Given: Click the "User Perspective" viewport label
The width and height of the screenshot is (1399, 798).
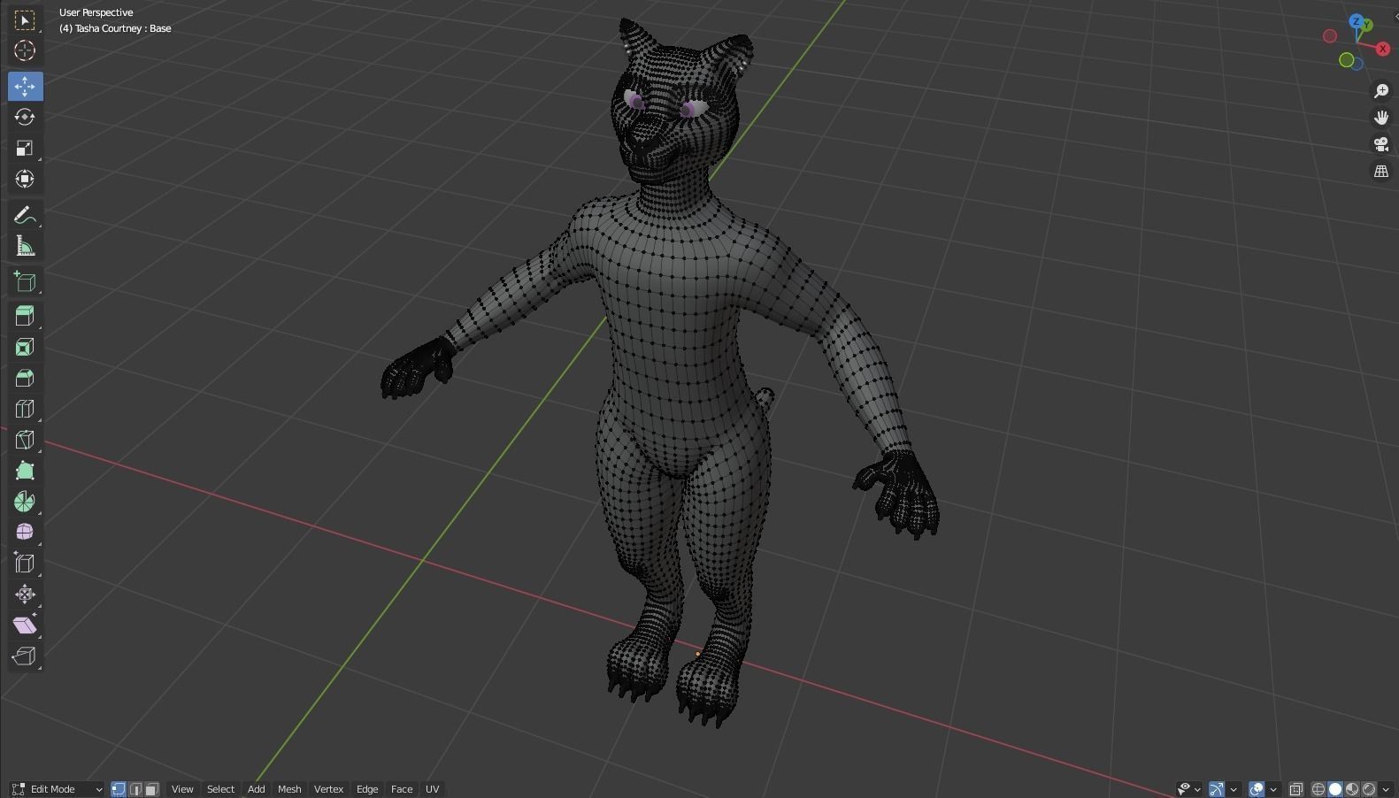Looking at the screenshot, I should tap(96, 12).
